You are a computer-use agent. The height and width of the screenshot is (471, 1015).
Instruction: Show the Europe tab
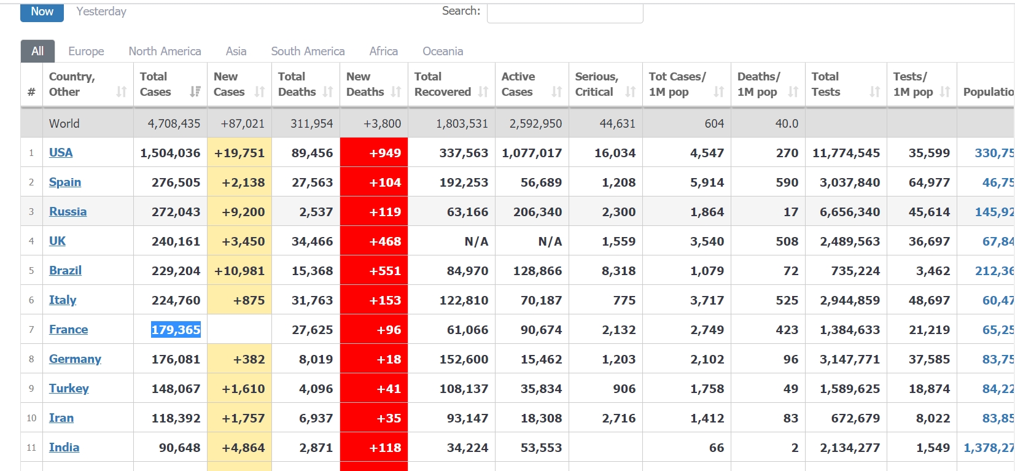click(86, 51)
